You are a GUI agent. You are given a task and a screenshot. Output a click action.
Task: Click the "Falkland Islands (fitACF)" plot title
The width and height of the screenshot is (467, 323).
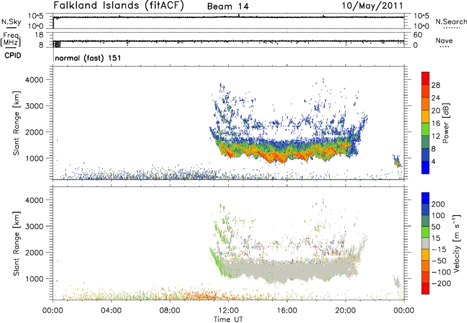tap(119, 6)
